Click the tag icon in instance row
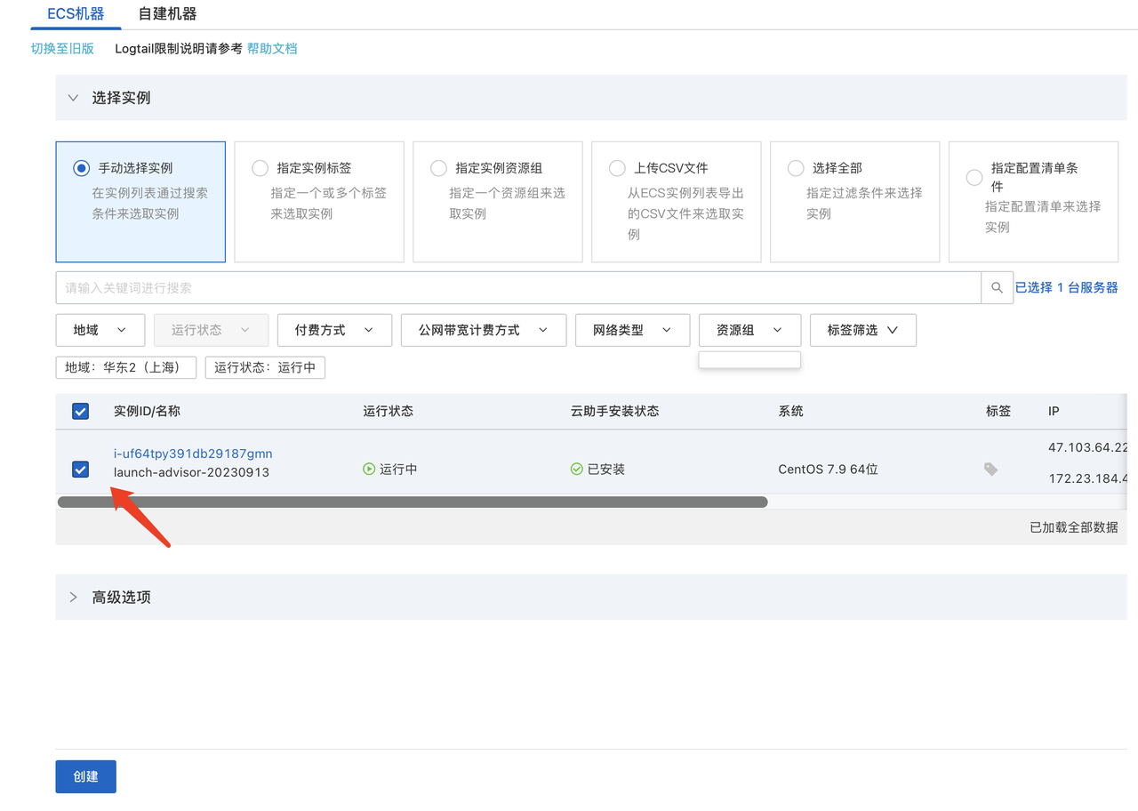 [x=990, y=469]
